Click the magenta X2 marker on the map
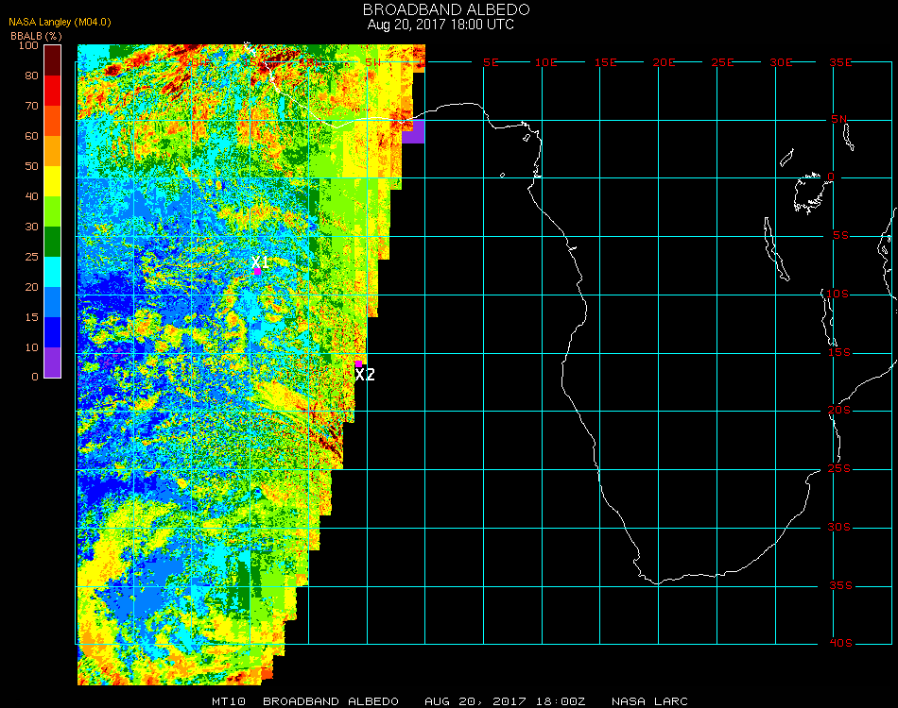Image resolution: width=898 pixels, height=708 pixels. [358, 362]
